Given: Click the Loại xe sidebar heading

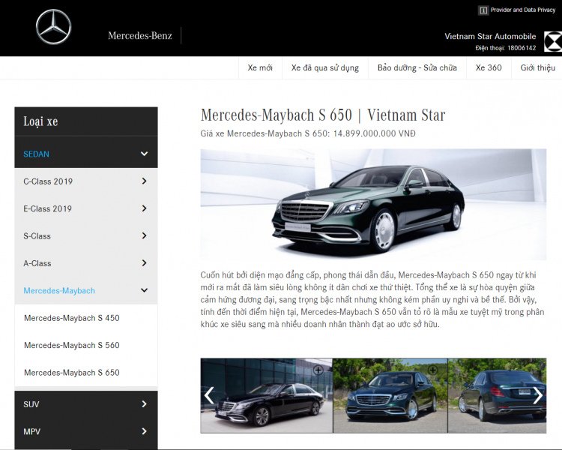Looking at the screenshot, I should (40, 121).
